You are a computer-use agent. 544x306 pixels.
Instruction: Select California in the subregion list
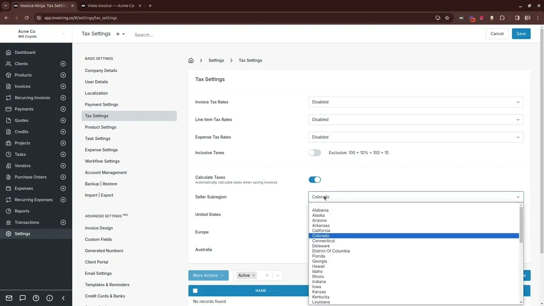414,231
